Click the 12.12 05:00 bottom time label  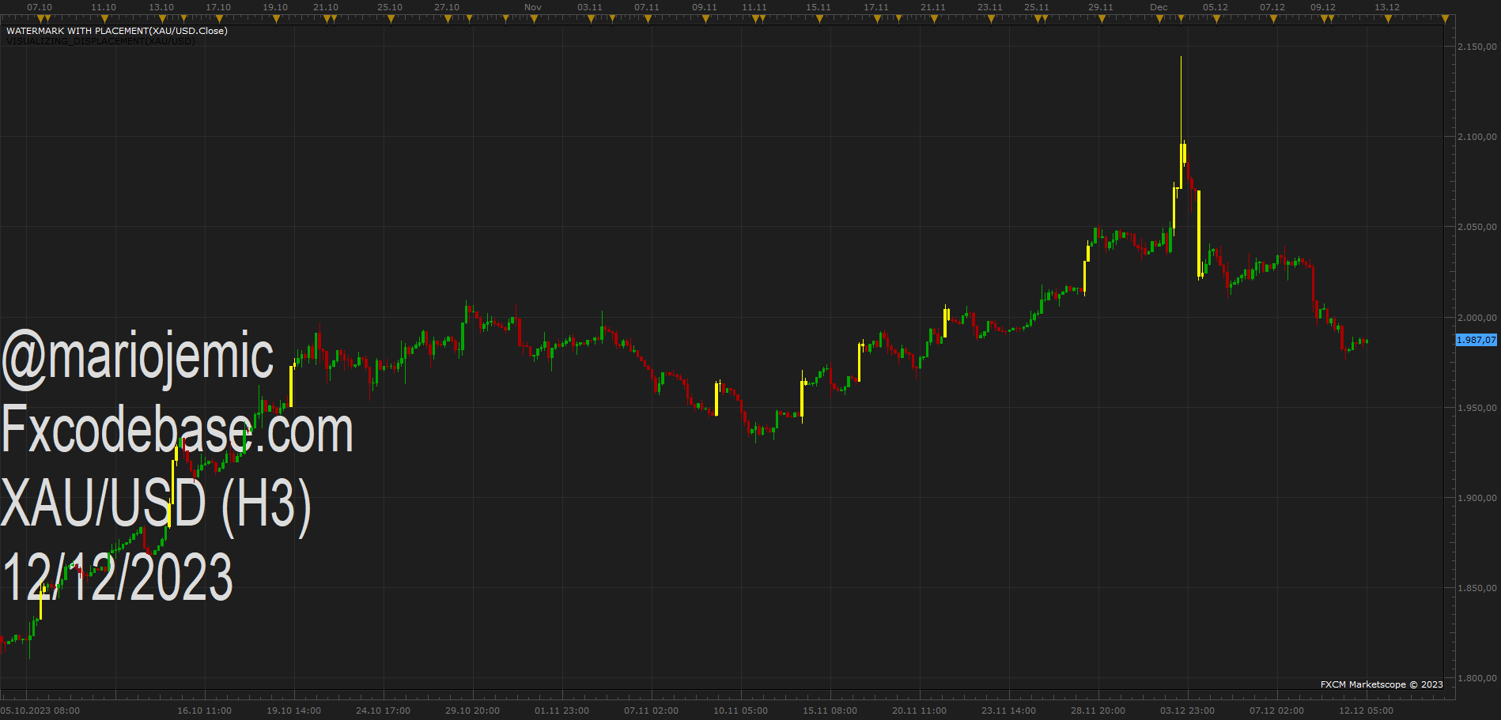point(1366,711)
